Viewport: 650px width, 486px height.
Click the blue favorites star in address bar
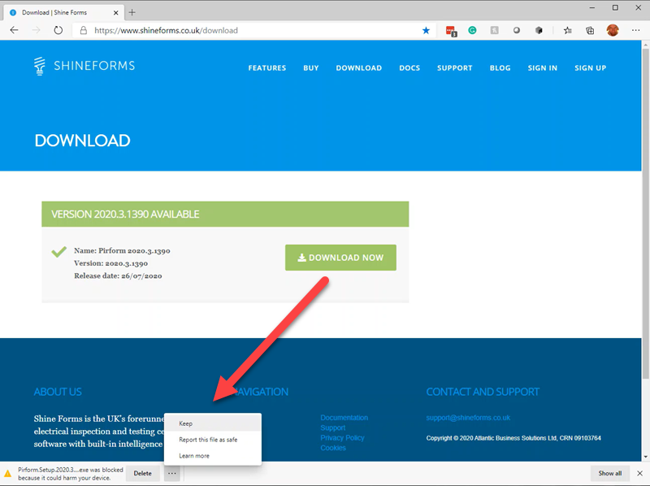[427, 30]
